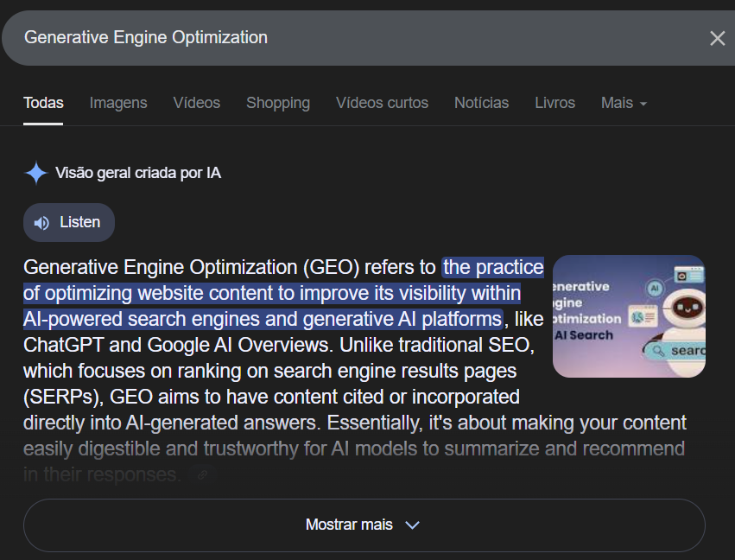Open the Mais dropdown menu
735x560 pixels.
623,103
